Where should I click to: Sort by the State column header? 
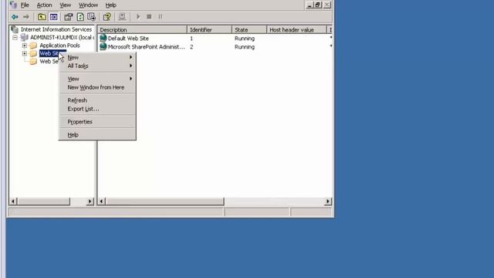coord(249,29)
